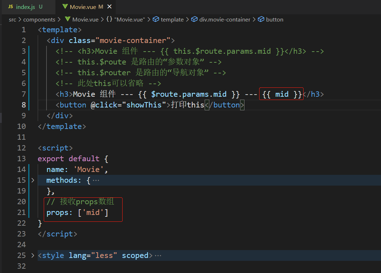Screen dimensions: 381x273
Task: Expand the folded methods block
Action: point(33,180)
